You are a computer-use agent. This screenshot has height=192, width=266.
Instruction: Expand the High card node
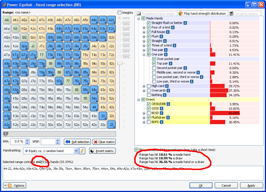pos(144,86)
